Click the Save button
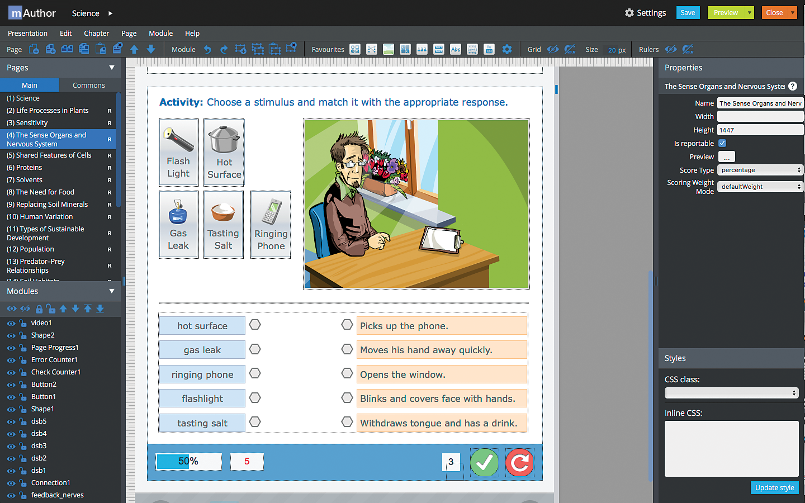 [688, 12]
